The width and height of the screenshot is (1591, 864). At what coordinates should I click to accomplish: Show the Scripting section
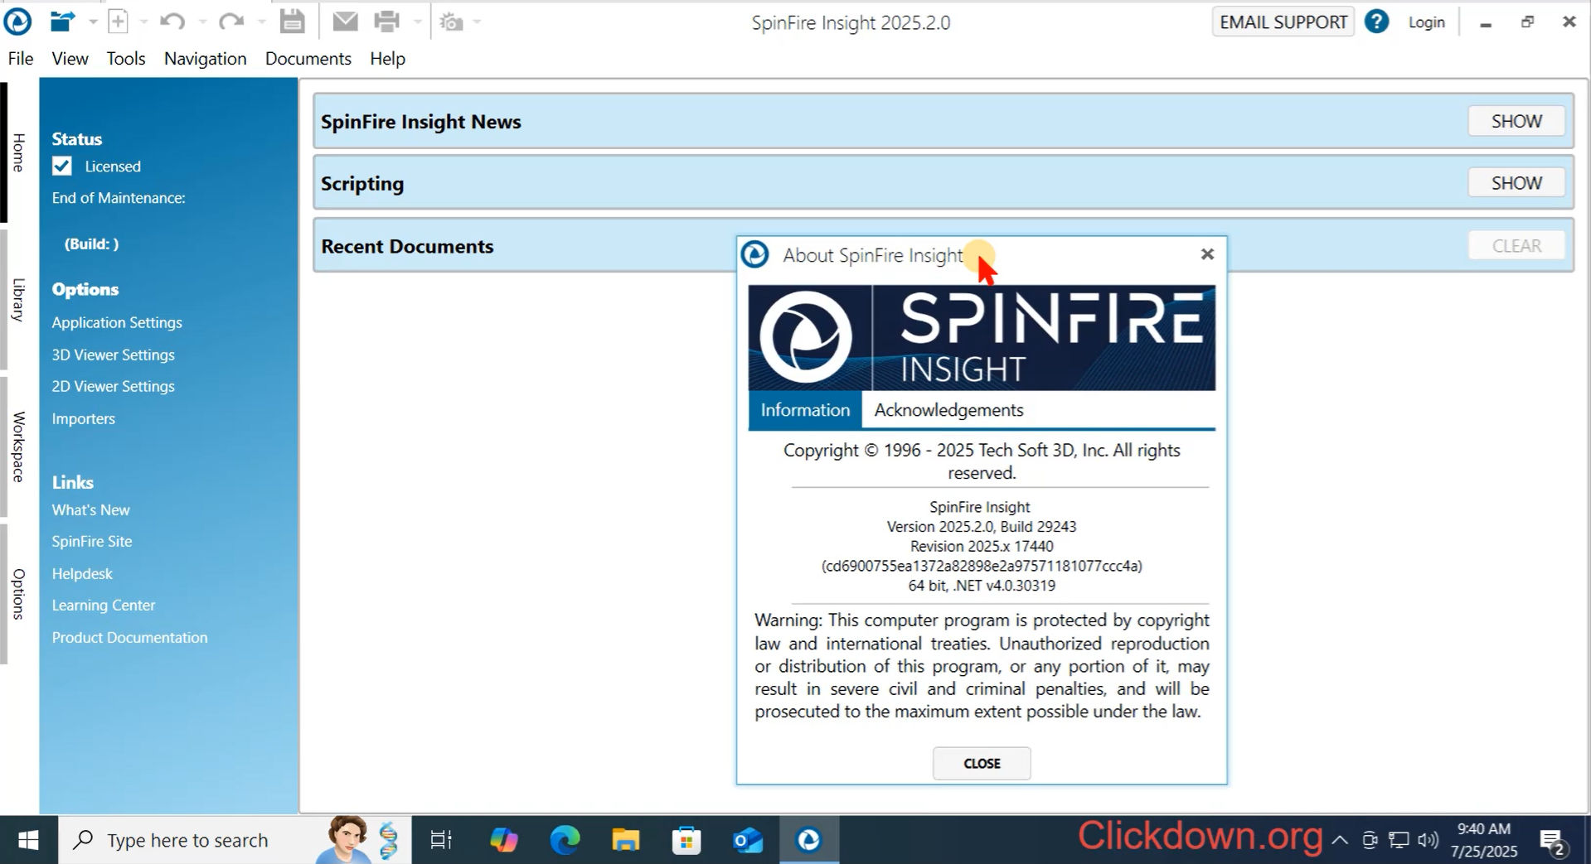point(1516,182)
